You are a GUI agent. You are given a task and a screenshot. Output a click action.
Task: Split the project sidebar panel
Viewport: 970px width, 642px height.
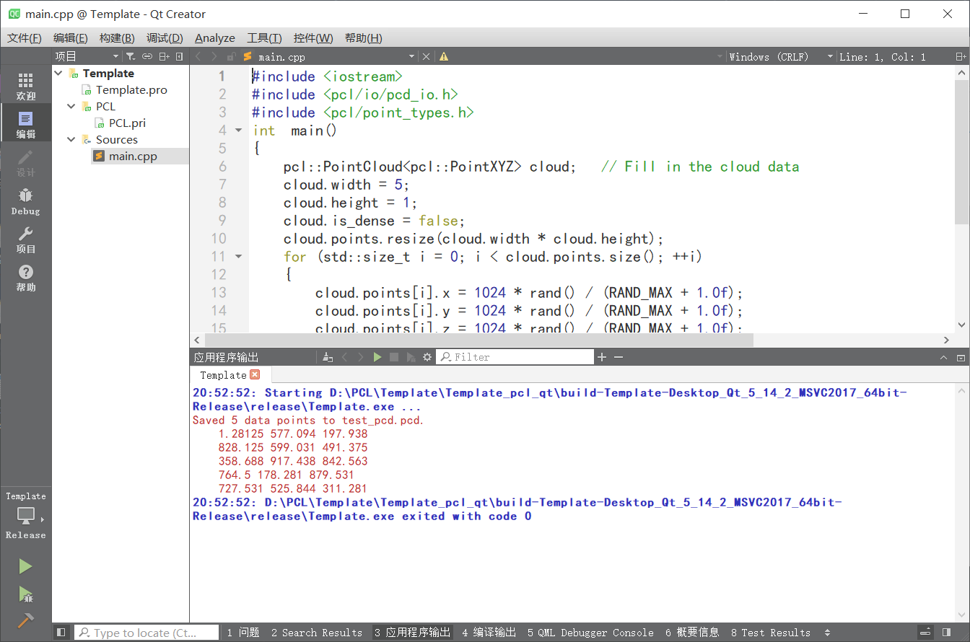165,56
